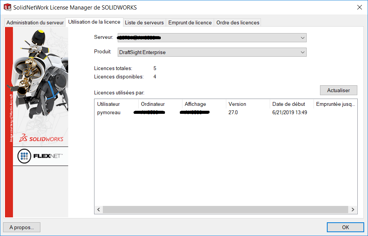Viewport: 368px width, 236px height.
Task: Click the Actualiser button
Action: click(338, 90)
